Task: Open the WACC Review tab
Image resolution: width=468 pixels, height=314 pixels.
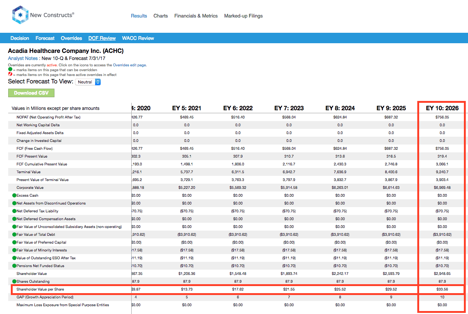Action: pos(138,38)
